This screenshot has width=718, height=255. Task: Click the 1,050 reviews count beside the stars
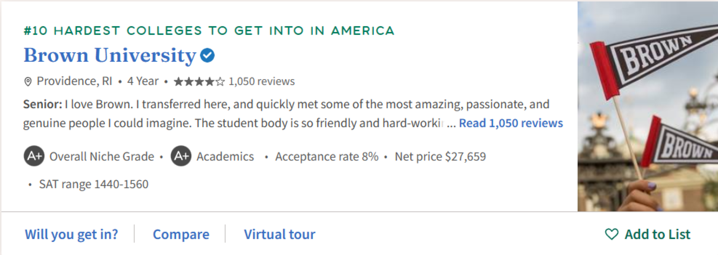click(x=262, y=81)
